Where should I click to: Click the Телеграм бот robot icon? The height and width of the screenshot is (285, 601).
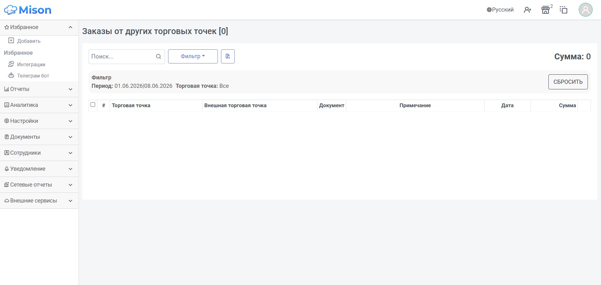point(11,75)
